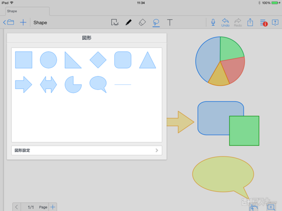Undo the last action
Viewport: 282px width, 211px height.
[x=225, y=23]
